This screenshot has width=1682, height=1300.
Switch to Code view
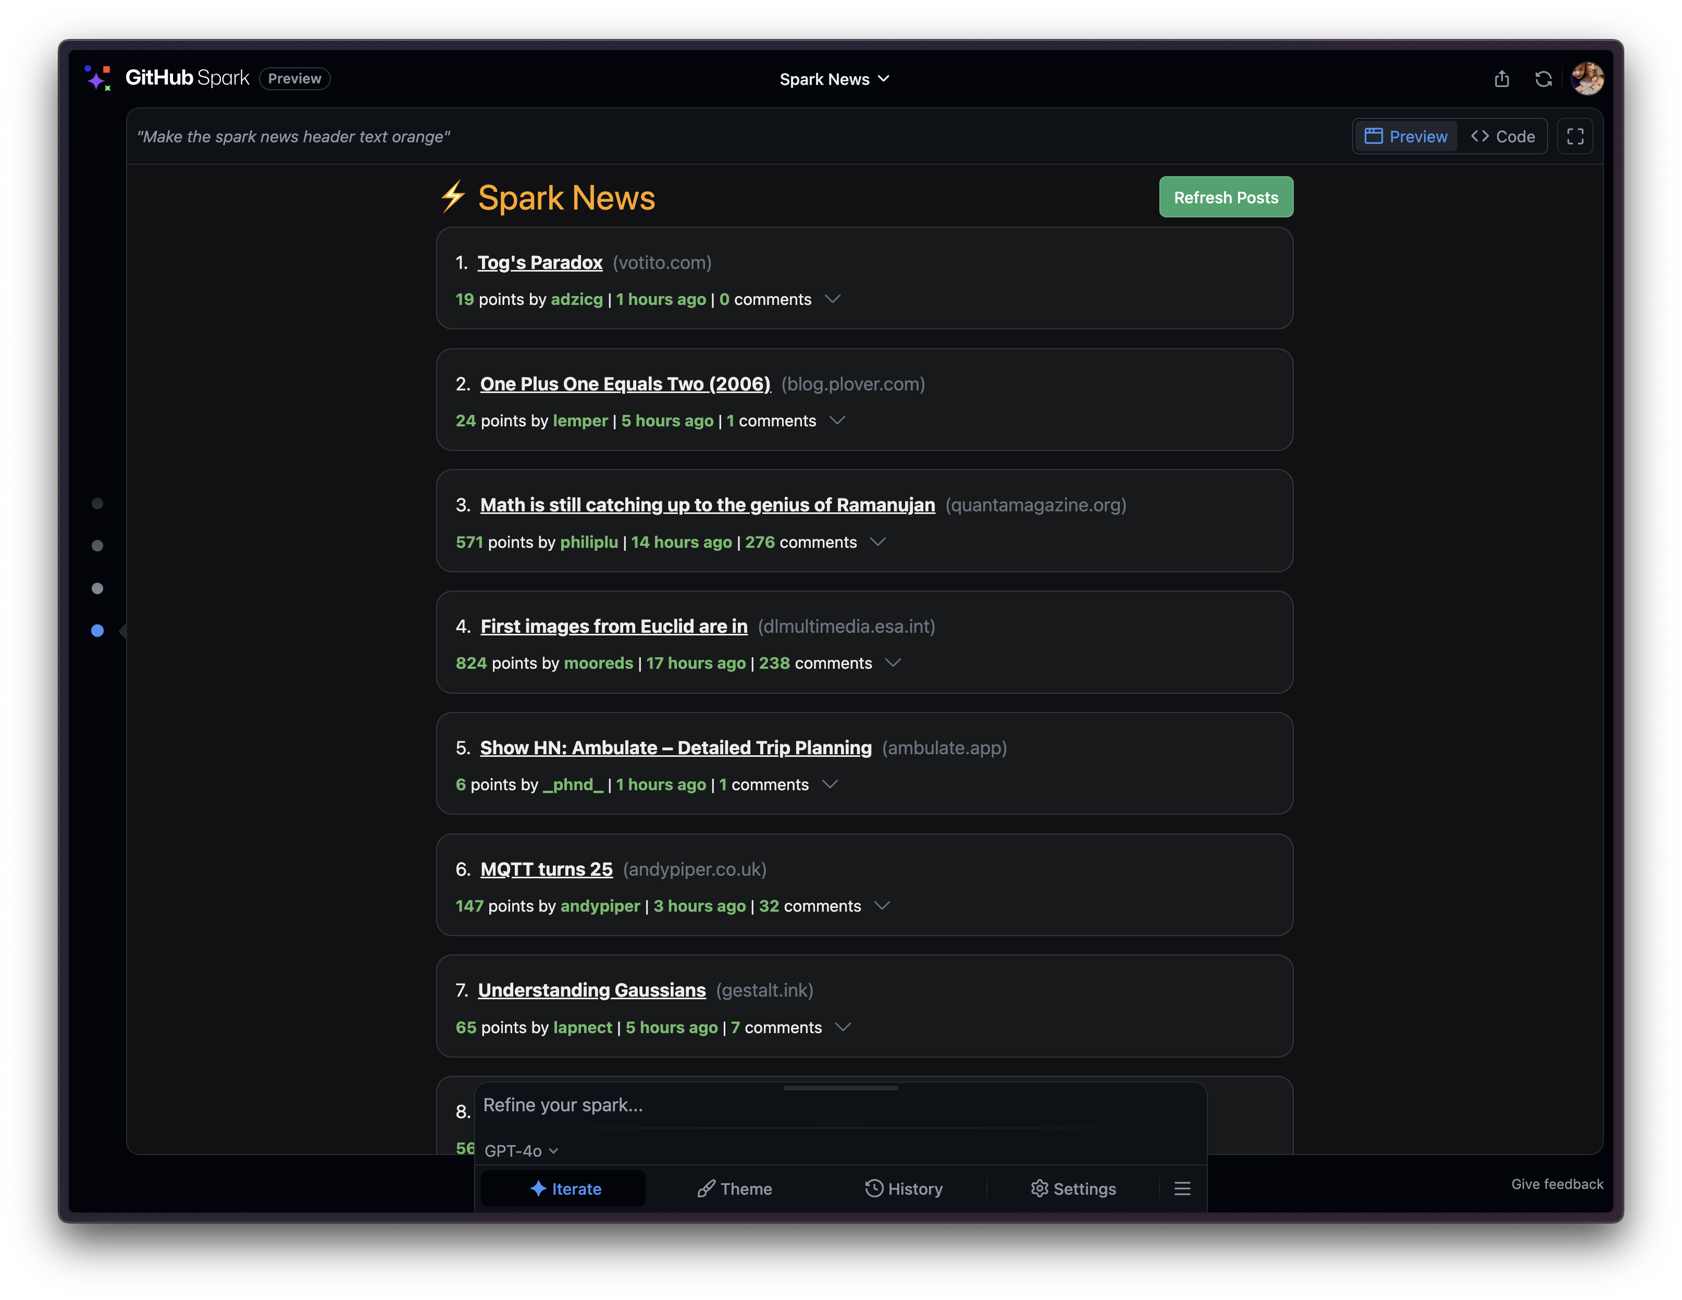tap(1503, 136)
